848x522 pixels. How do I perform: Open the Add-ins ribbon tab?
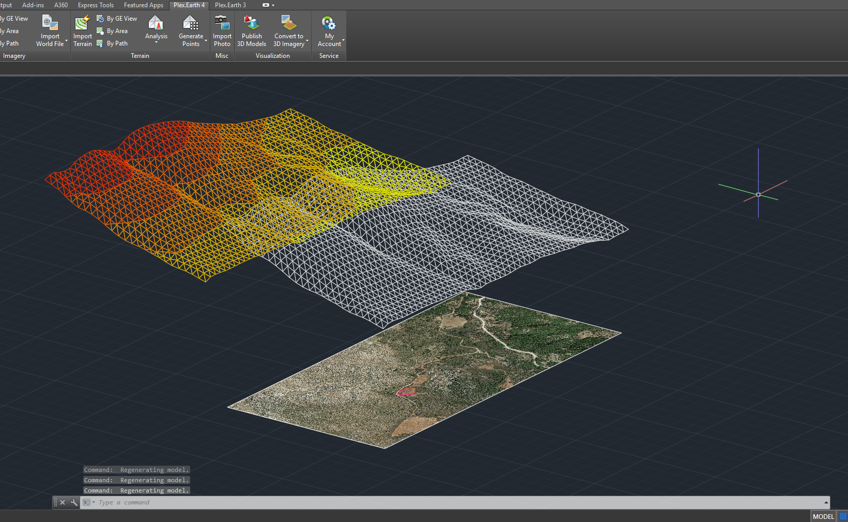pyautogui.click(x=33, y=5)
